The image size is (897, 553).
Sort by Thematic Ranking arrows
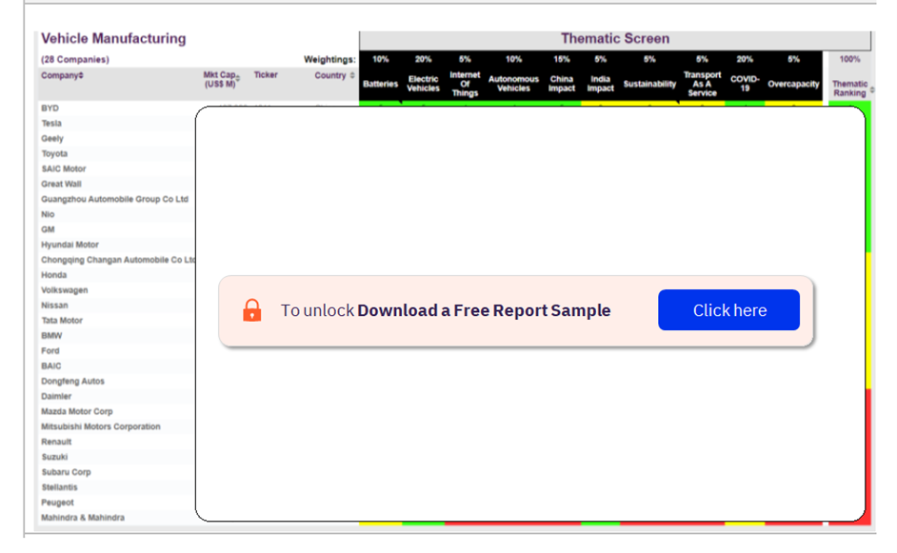pos(872,89)
